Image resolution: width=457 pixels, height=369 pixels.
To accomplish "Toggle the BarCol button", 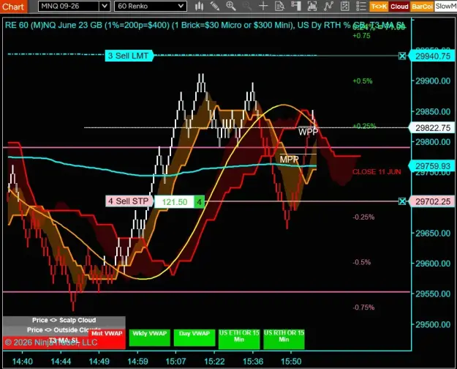I will coord(422,7).
